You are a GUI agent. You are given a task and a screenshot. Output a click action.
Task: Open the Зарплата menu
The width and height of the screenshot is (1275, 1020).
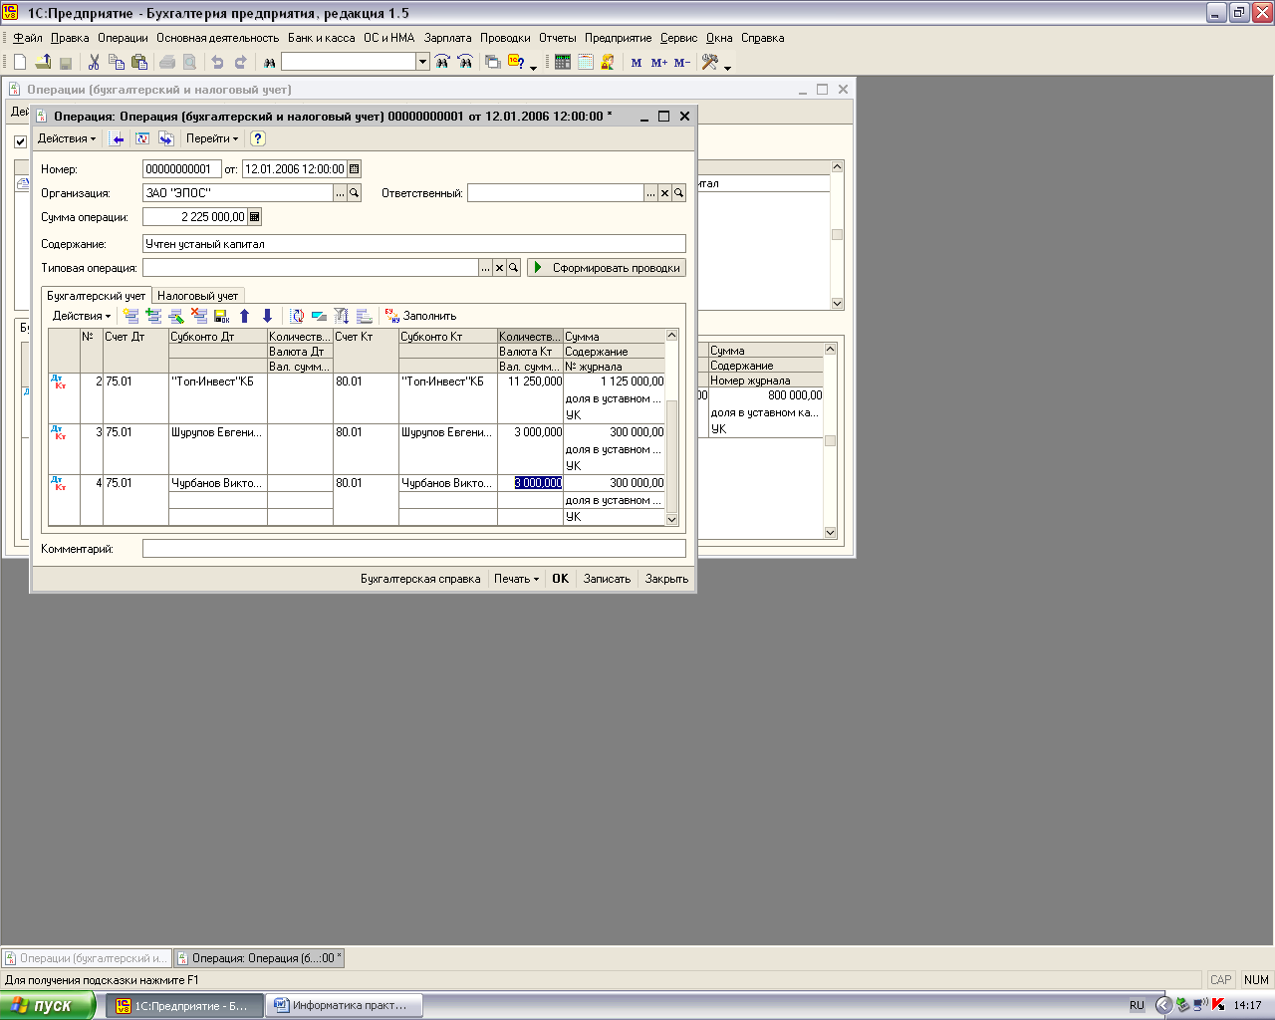click(447, 38)
